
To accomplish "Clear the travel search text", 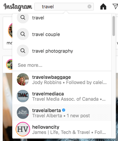I will coord(89,6).
